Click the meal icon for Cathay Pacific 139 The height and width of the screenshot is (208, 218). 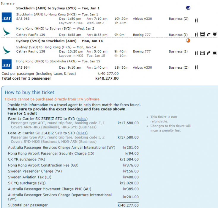click(x=196, y=35)
